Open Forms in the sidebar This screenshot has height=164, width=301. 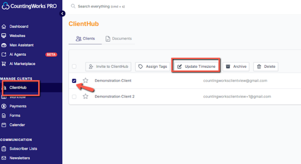tap(15, 115)
